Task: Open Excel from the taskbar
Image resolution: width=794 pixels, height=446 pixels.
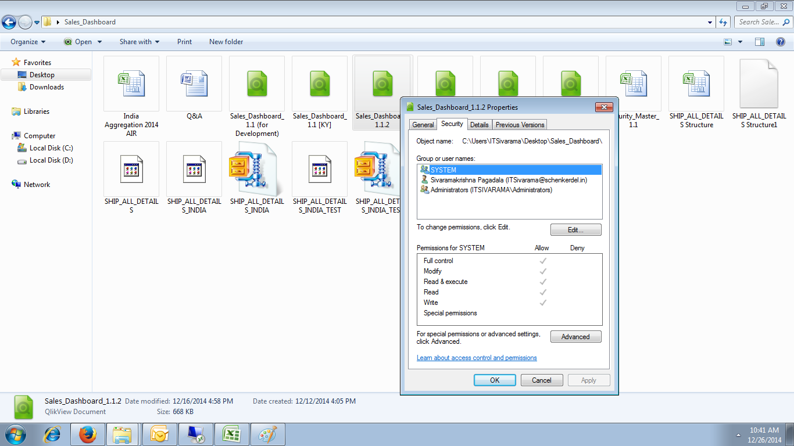Action: click(232, 434)
